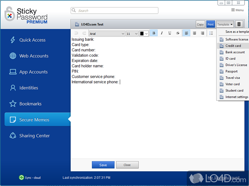The height and width of the screenshot is (186, 249).
Task: Click the Identities person icon
Action: [x=13, y=88]
